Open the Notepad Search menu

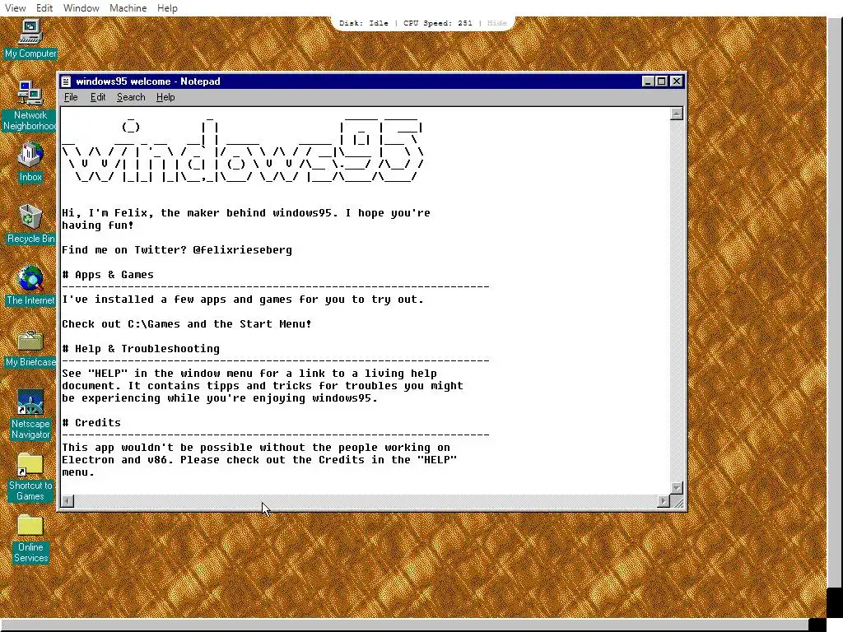131,97
